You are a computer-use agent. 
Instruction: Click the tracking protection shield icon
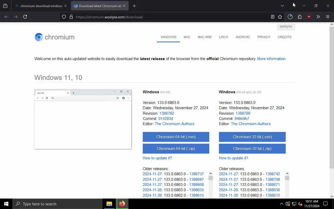64,17
